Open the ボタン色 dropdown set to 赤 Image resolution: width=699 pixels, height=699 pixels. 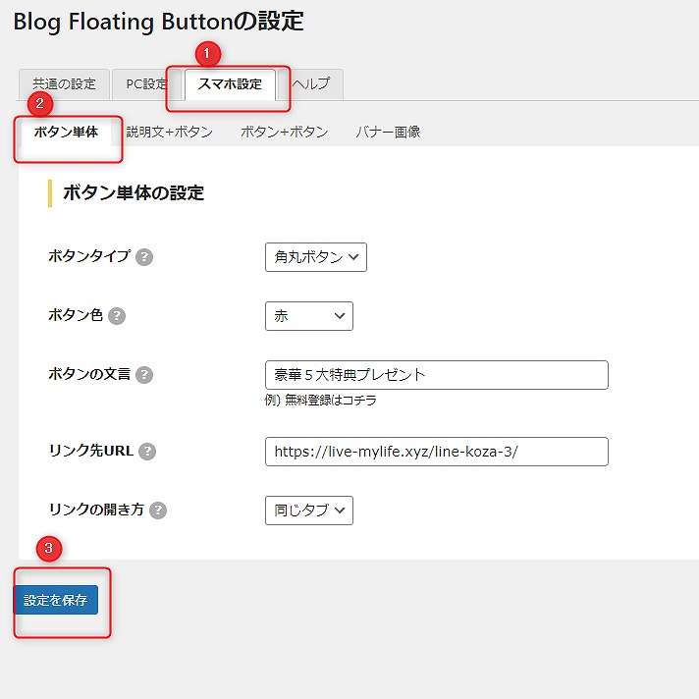pos(308,316)
